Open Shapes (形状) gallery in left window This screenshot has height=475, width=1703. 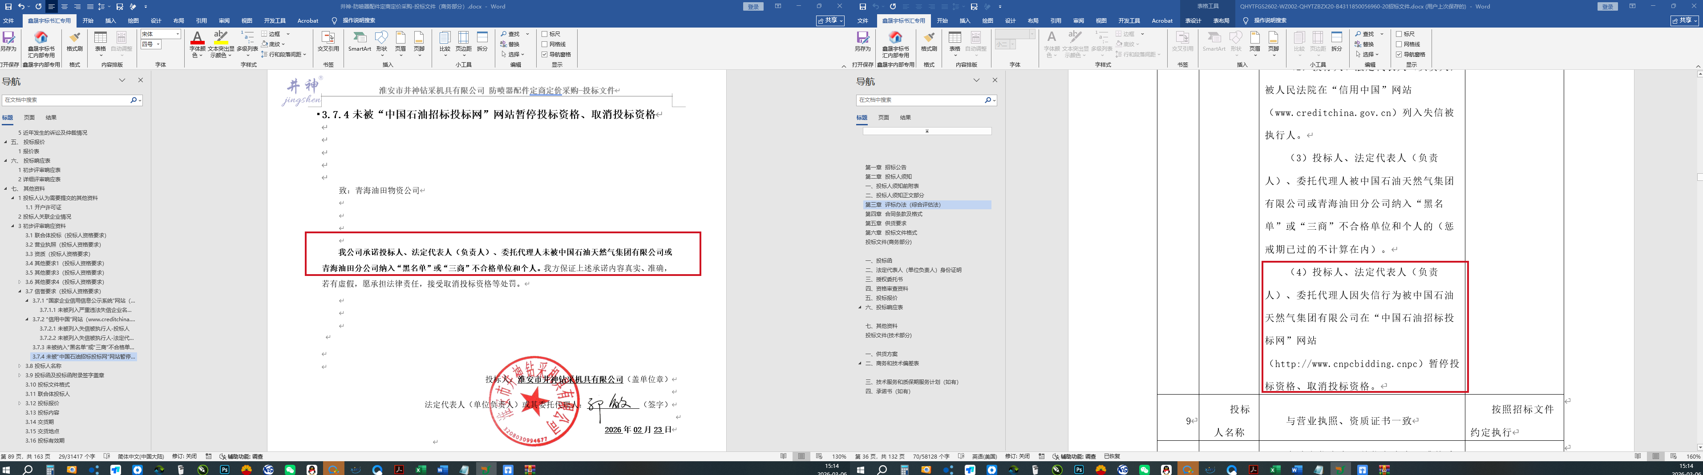381,44
